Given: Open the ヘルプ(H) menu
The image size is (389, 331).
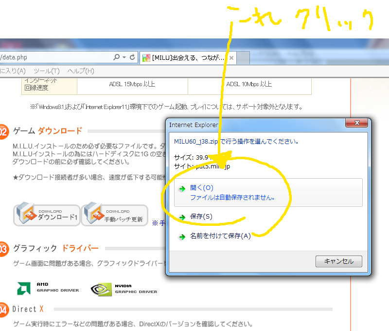Looking at the screenshot, I should pyautogui.click(x=81, y=71).
